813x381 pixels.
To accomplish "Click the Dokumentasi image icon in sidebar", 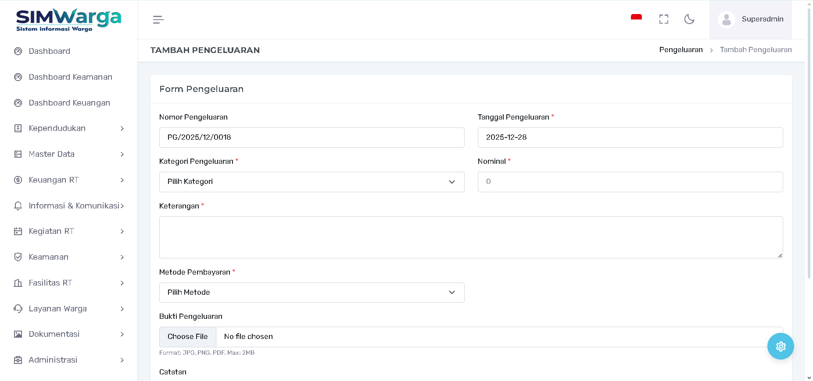I will (18, 334).
